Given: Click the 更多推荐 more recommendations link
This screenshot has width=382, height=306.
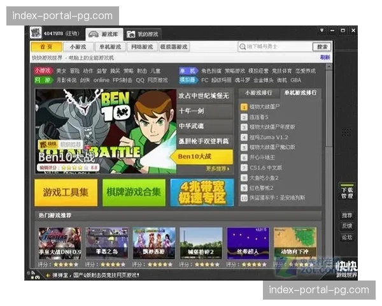Looking at the screenshot, I should pos(218,168).
